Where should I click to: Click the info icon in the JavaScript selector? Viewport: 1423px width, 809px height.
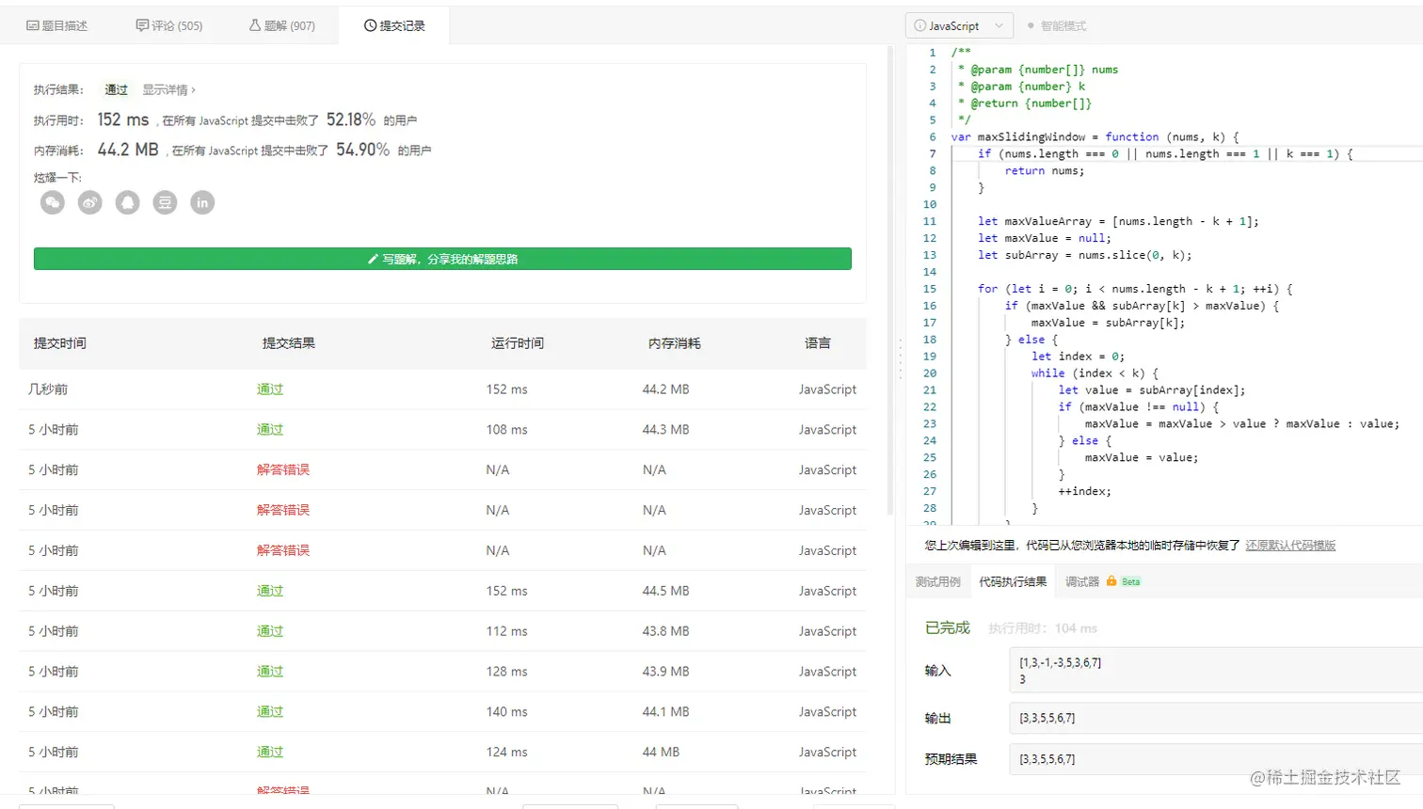(919, 25)
